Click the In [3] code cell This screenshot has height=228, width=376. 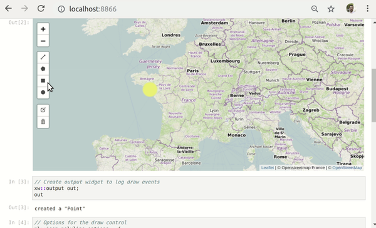tap(199, 188)
